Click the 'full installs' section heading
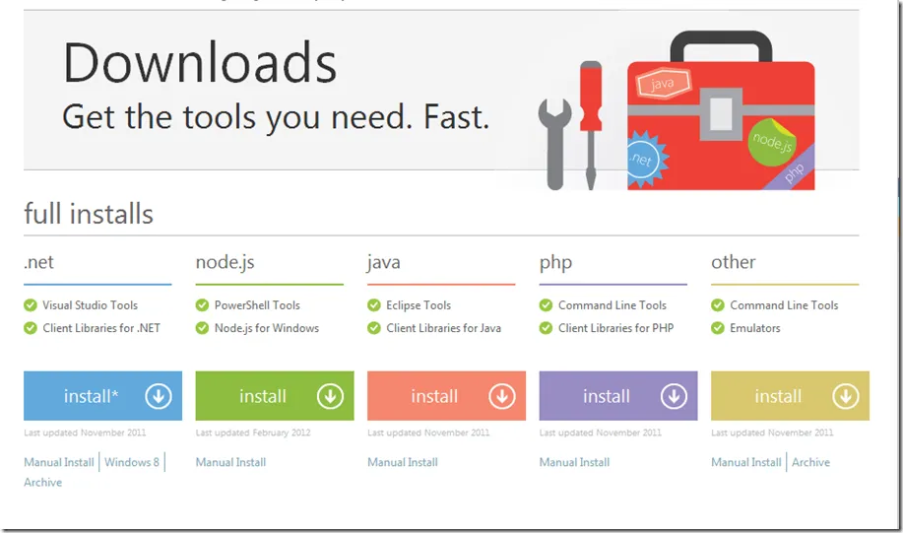The image size is (903, 533). point(89,214)
